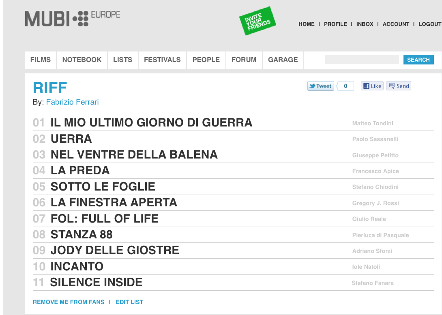Open the Films tab
Screen dimensions: 442x315
click(41, 60)
